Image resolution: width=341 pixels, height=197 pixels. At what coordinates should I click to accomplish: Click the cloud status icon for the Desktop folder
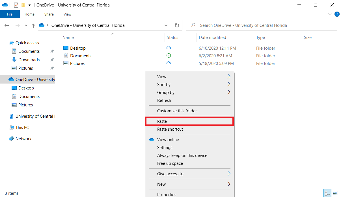pos(169,48)
